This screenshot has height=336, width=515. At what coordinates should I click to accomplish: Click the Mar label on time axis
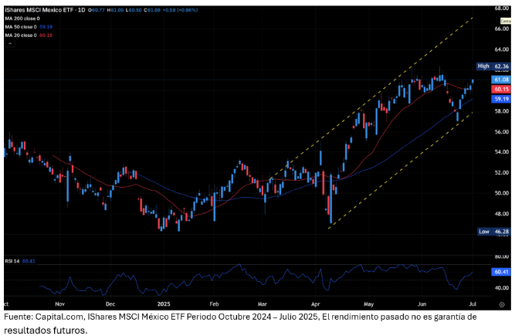(x=262, y=304)
